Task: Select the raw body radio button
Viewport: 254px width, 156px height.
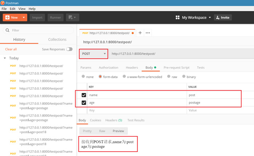Action: [169, 76]
